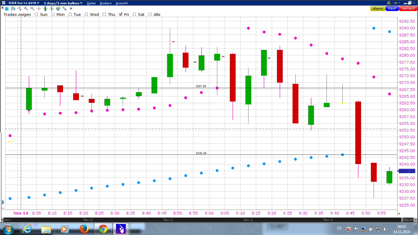Launch Google Chrome from the taskbar
Viewport: 418px width, 235px height.
tap(104, 229)
